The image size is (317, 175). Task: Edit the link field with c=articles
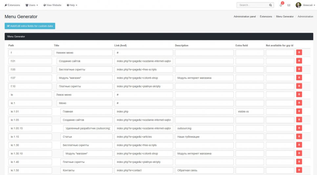tap(144, 137)
